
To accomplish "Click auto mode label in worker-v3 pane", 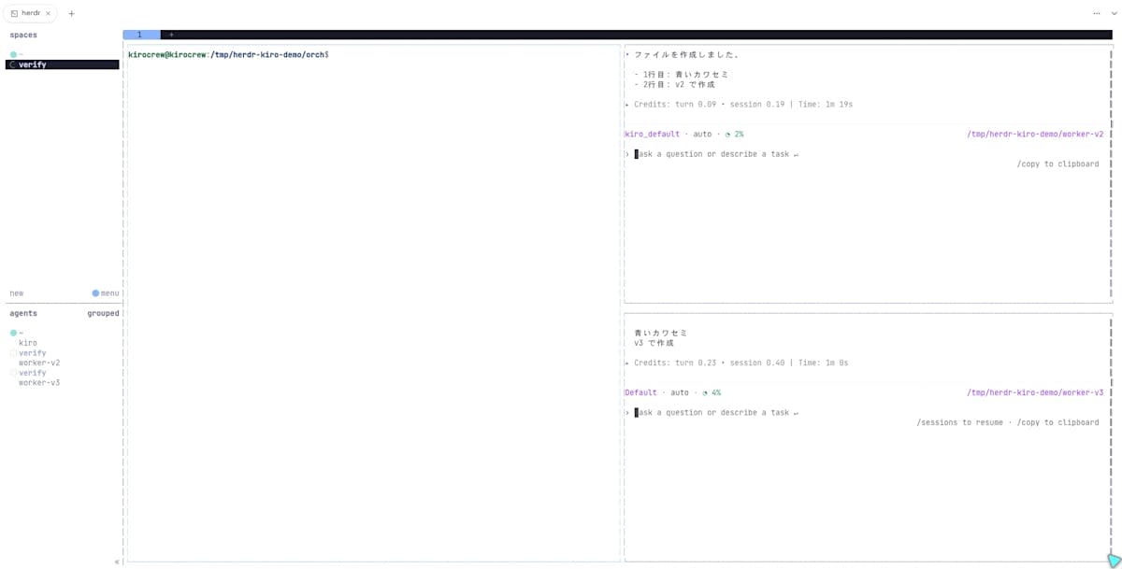I will pyautogui.click(x=680, y=392).
